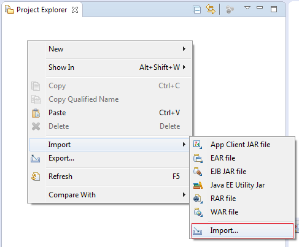The width and height of the screenshot is (299, 247).
Task: Toggle Link with Editor icon
Action: (211, 9)
